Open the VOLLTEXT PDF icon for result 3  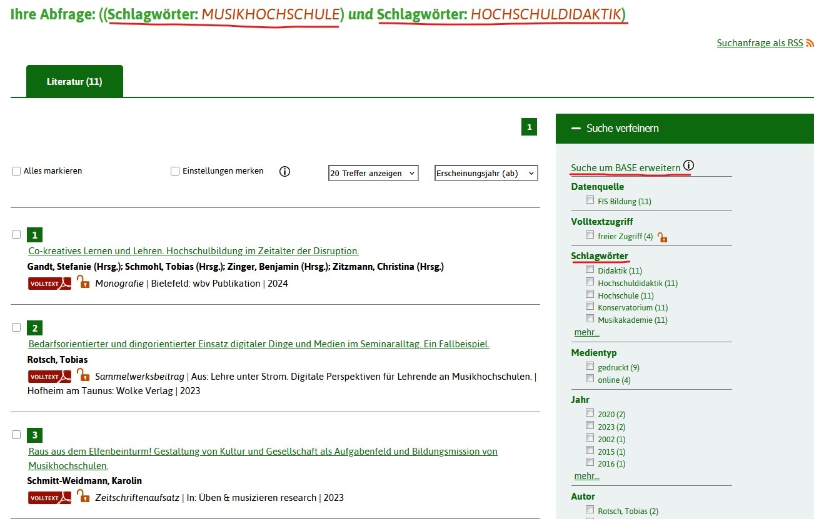pos(49,498)
